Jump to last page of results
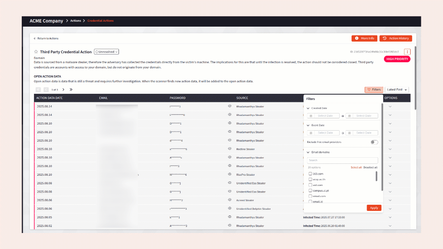443x249 pixels. click(71, 90)
